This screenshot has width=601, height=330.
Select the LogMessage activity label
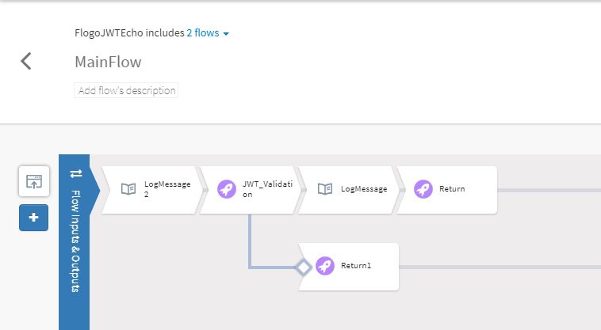(364, 189)
